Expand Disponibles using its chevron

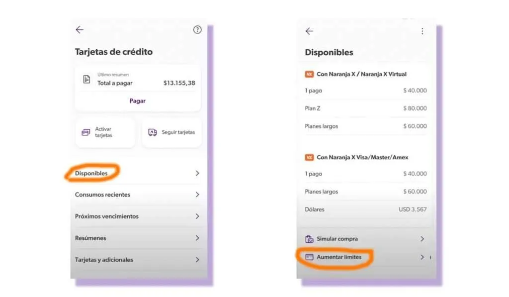click(197, 173)
